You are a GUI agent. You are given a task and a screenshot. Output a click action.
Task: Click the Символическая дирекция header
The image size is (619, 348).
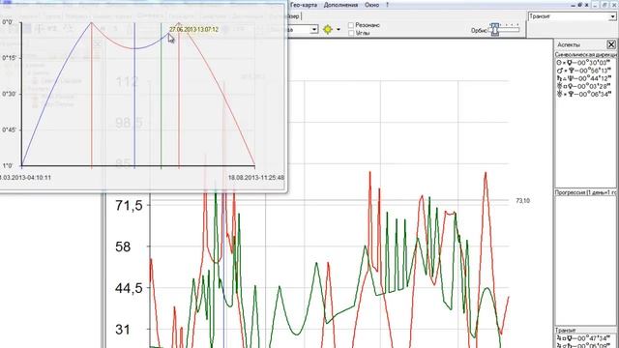point(586,55)
